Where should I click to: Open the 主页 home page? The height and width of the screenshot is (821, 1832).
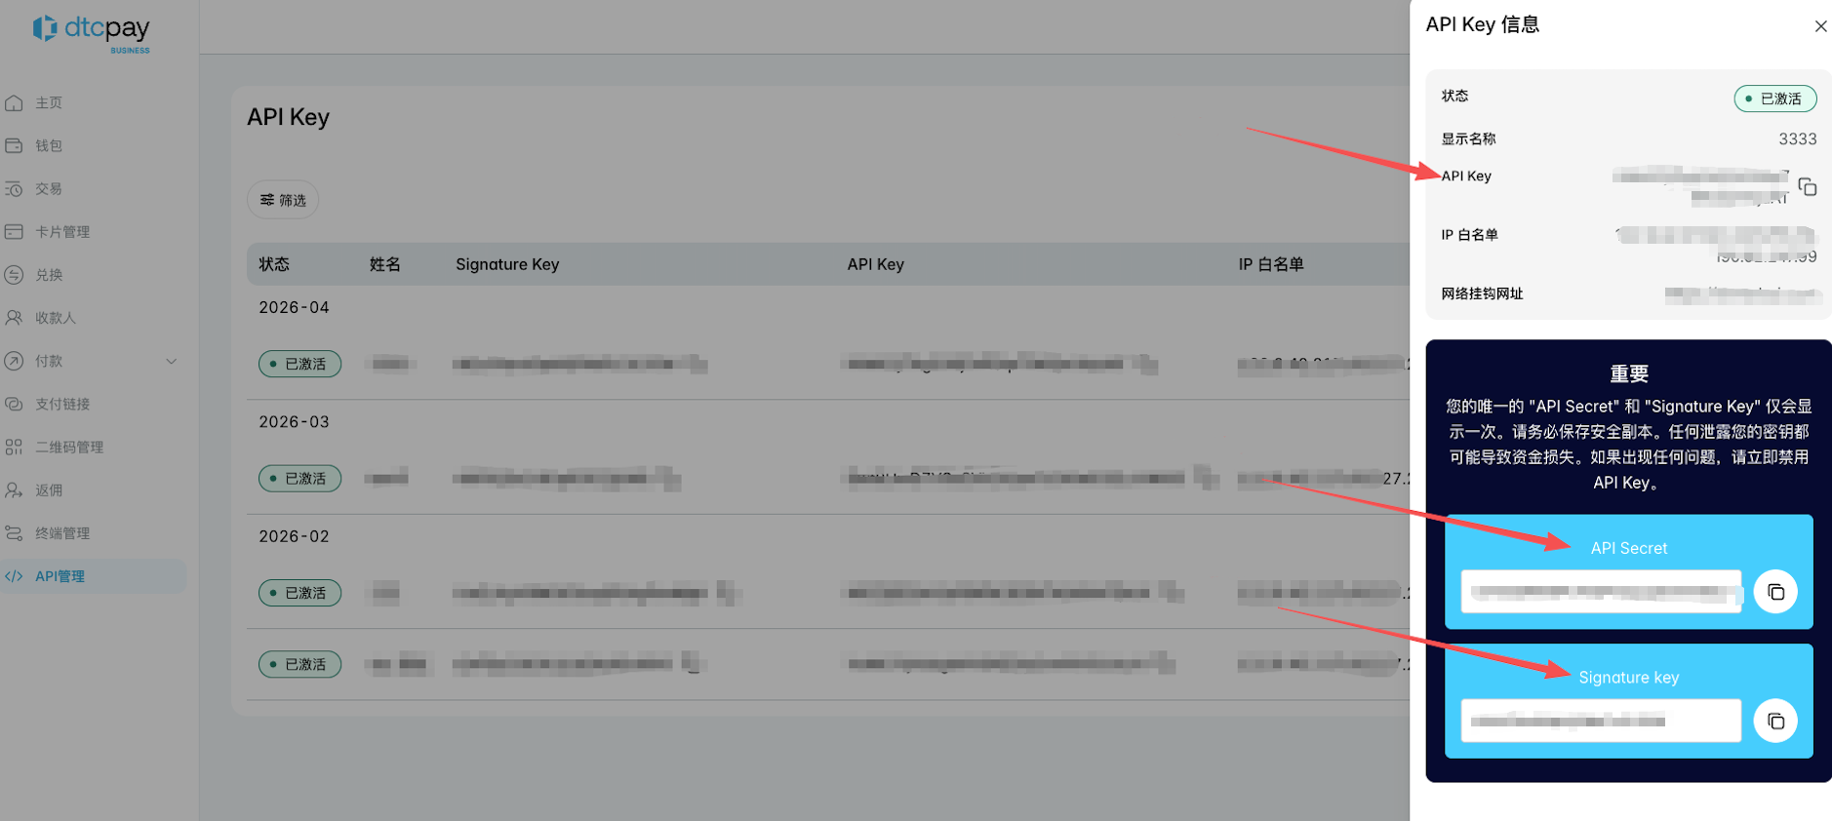tap(49, 103)
